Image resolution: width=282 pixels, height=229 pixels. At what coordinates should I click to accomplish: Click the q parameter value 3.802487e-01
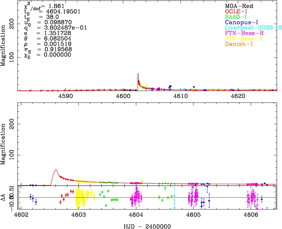click(62, 27)
